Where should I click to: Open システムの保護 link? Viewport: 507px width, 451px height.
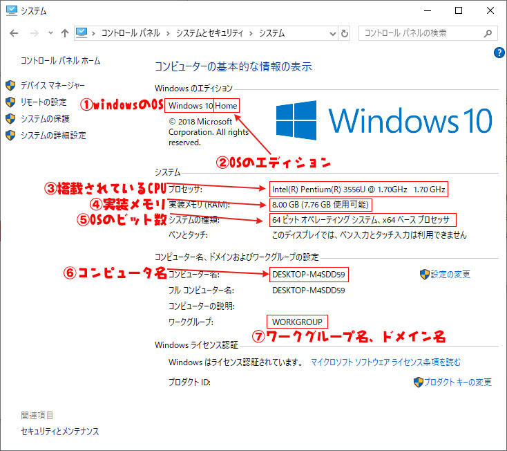(46, 118)
